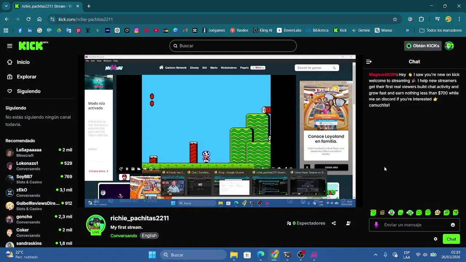Screen dimensions: 466x262
Task: Open the Gemini bookmark
Action: 360,31
